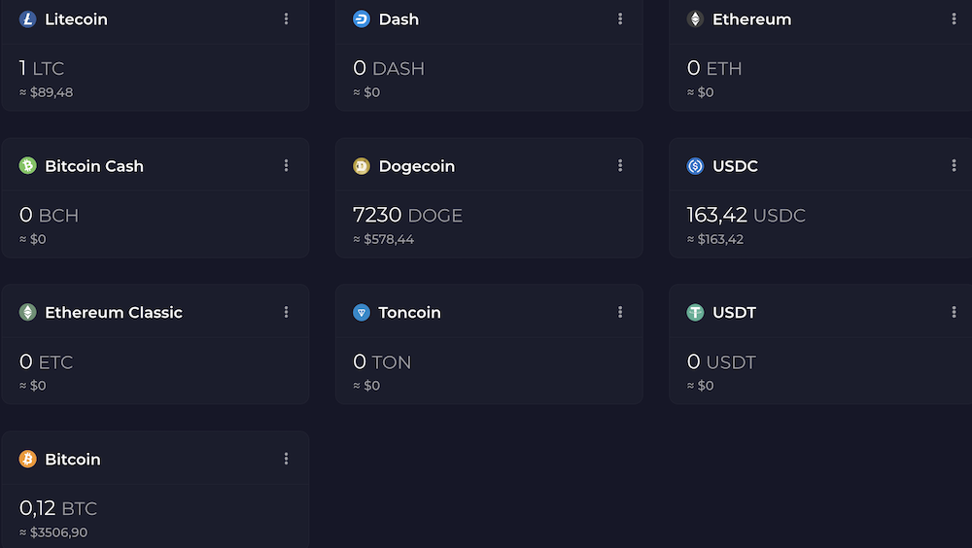Screen dimensions: 972x548
Task: Click the USDC blue logo
Action: [x=695, y=165]
